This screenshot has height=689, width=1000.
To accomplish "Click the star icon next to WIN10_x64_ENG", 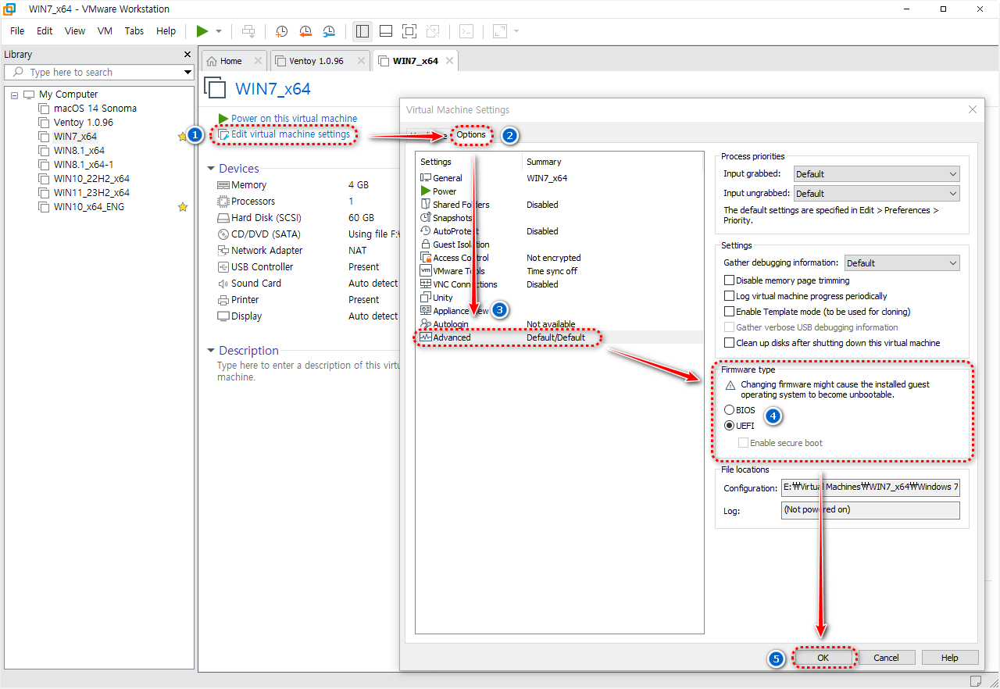I will coord(183,207).
